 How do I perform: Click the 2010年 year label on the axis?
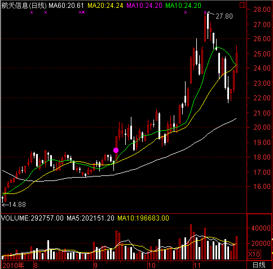(14, 265)
